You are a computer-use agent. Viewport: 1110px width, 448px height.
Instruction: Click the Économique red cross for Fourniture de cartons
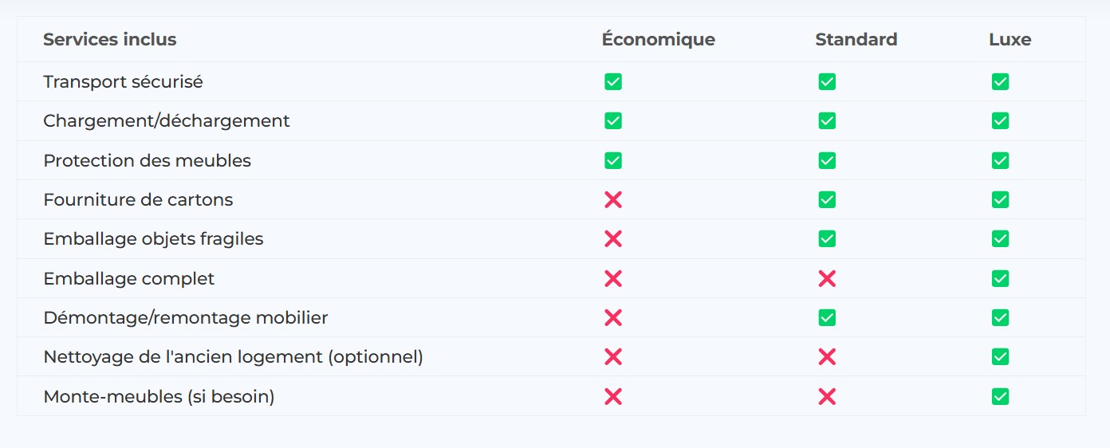point(612,199)
